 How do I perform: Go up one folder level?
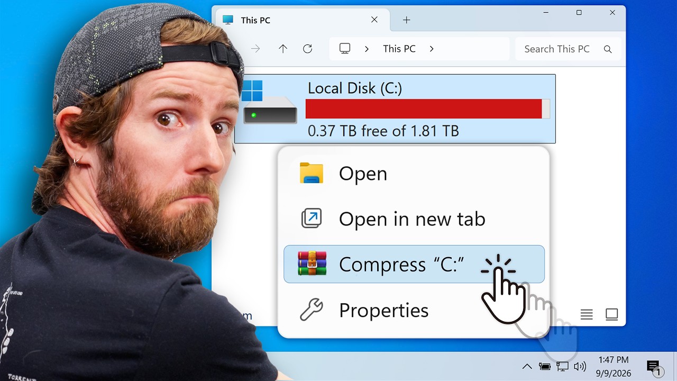click(283, 49)
